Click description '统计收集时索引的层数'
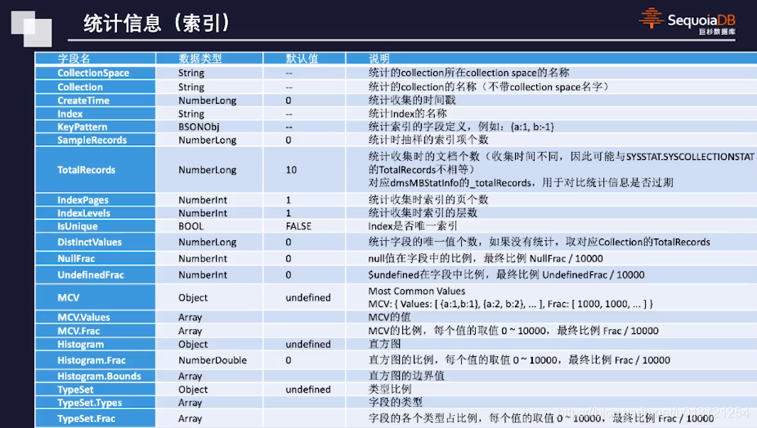Viewport: 757px width, 428px height. [x=423, y=213]
